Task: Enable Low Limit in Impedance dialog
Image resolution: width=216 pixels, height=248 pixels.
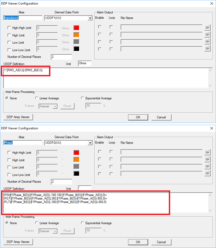Action: pos(9,42)
